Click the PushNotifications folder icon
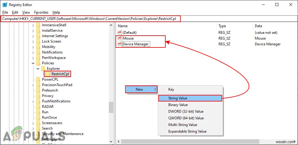 pos(38,101)
